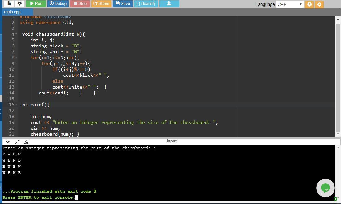Screen dimensions: 341x204
Task: Expand the console to fullscreen
Action: (17, 142)
